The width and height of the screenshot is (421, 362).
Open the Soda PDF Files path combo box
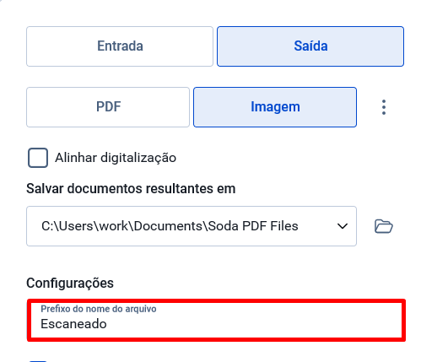point(192,226)
